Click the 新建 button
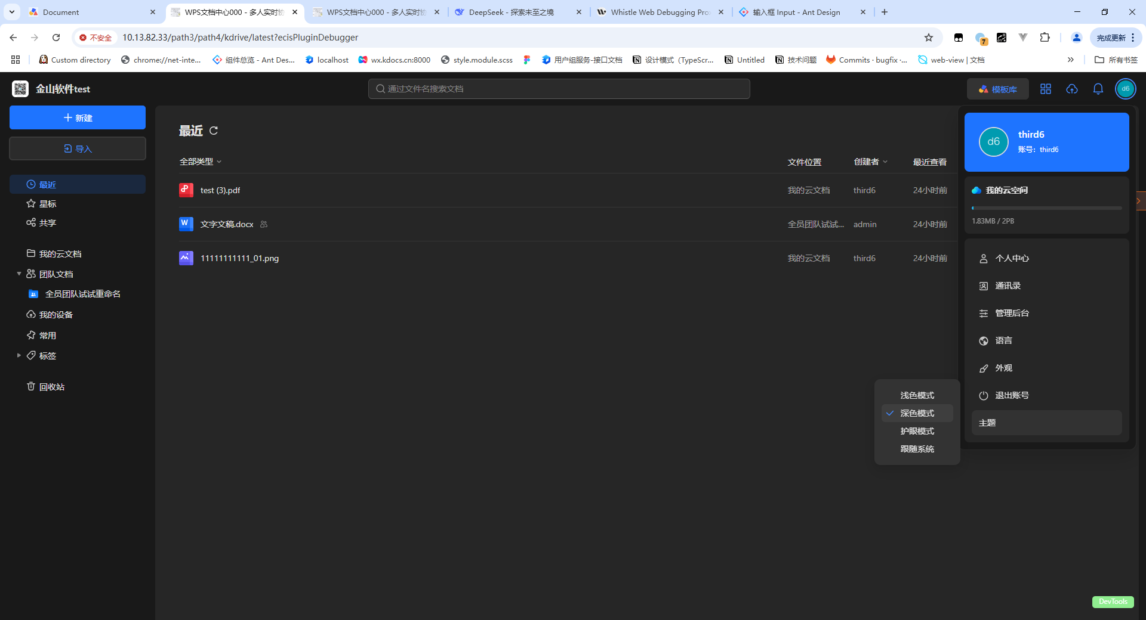The image size is (1146, 620). [78, 117]
